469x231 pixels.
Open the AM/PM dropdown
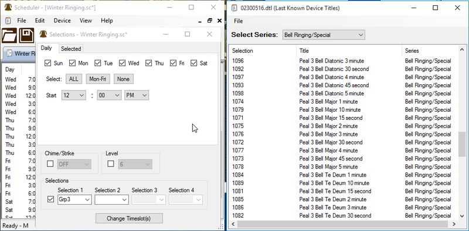pos(137,95)
